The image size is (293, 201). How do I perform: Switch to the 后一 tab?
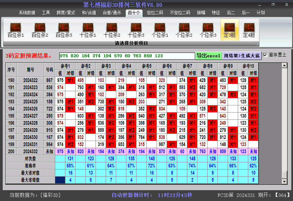coord(246,13)
